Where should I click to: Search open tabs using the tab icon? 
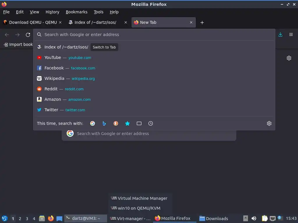point(139,123)
